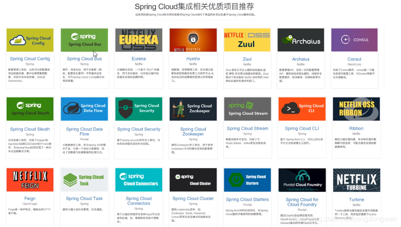The image size is (401, 227).
Task: Open the Turbine title link
Action: click(357, 200)
